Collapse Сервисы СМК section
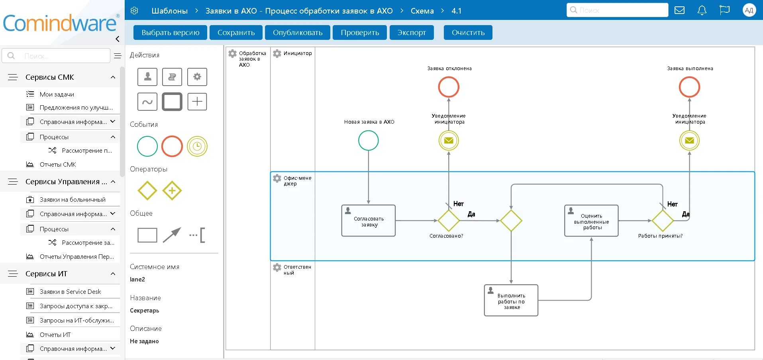The height and width of the screenshot is (360, 763). click(x=113, y=77)
